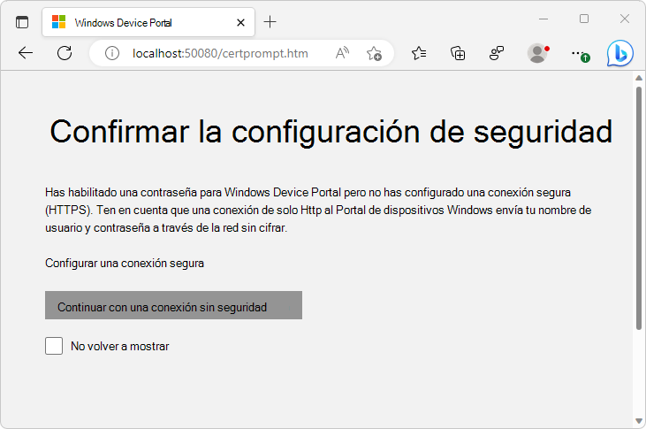Screen dimensions: 646x429
Task: Click Continuar con una conexión sin seguridad
Action: tap(173, 305)
